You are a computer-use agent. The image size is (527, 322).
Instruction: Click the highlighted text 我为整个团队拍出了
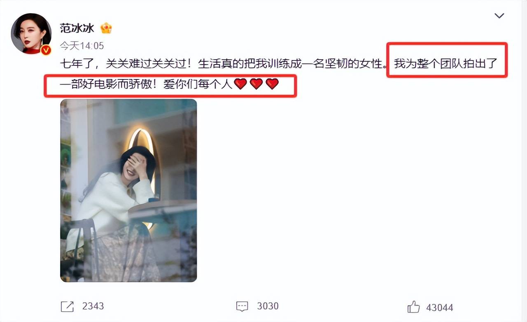(446, 64)
